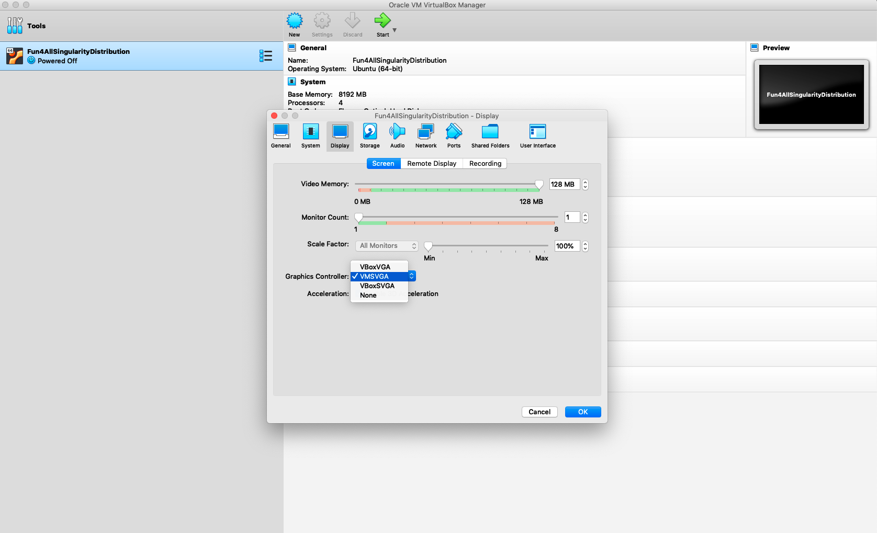Click the Cancel button
Screen dimensions: 877x533
(x=539, y=412)
